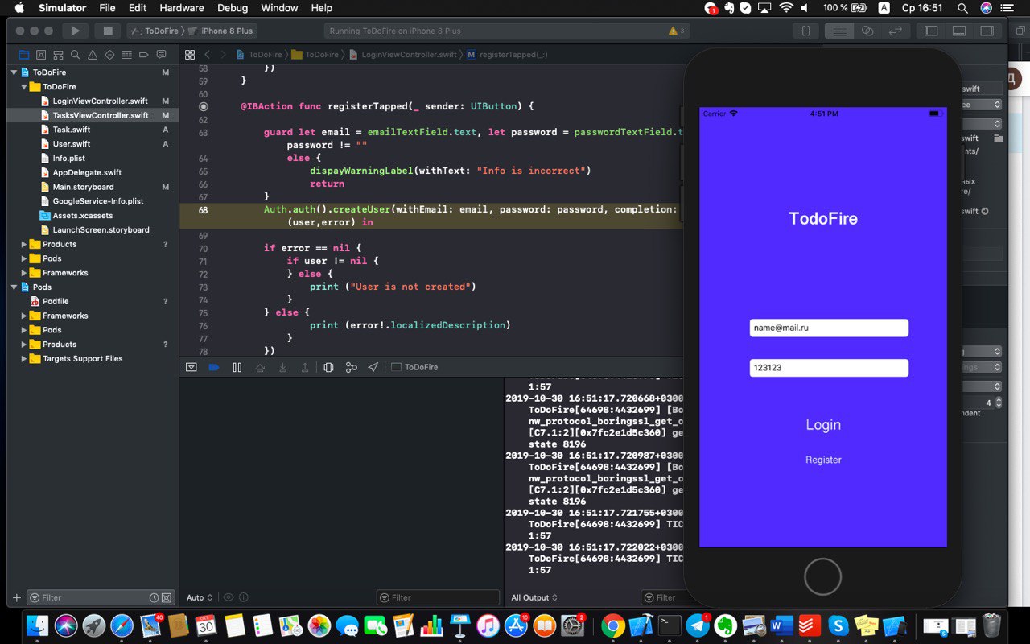
Task: Open the Help menu
Action: [x=322, y=8]
